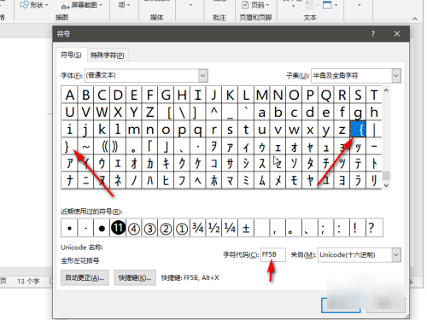
Task: Click the 快捷键(K)... button
Action: point(135,277)
